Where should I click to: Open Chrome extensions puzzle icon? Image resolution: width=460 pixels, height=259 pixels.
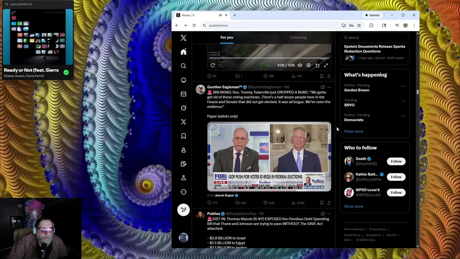pyautogui.click(x=371, y=26)
